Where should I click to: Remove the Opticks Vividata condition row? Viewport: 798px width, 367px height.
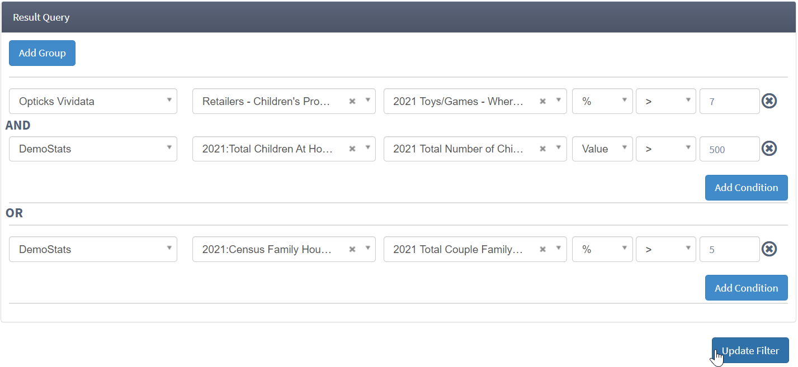(769, 101)
